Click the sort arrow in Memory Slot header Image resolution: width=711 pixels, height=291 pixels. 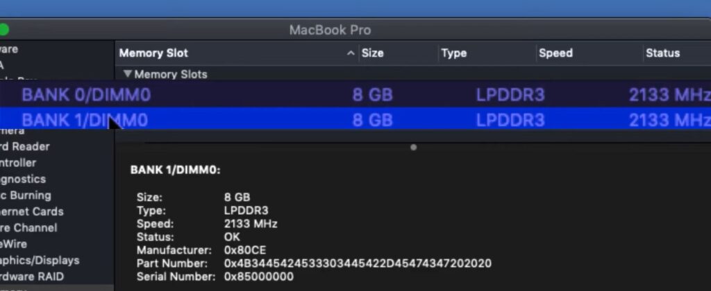(351, 53)
